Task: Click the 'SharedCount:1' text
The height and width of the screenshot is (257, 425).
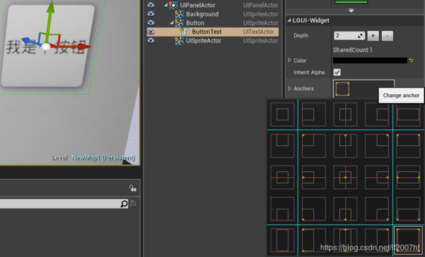Action: coord(352,50)
